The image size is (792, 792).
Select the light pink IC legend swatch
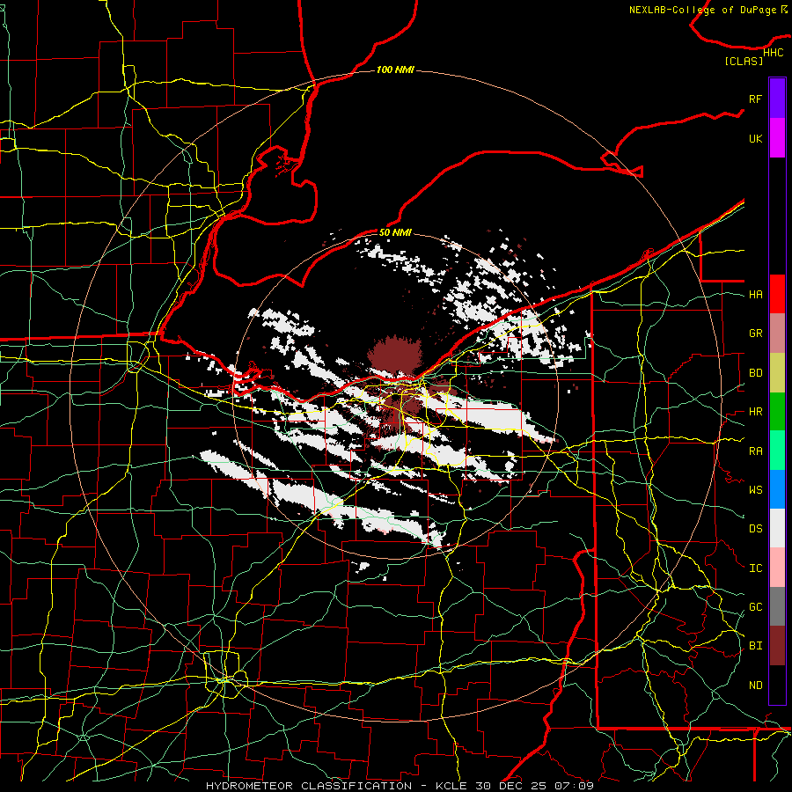(777, 568)
